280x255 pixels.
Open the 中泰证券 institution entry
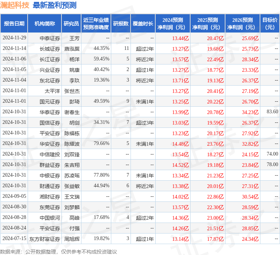(50, 38)
